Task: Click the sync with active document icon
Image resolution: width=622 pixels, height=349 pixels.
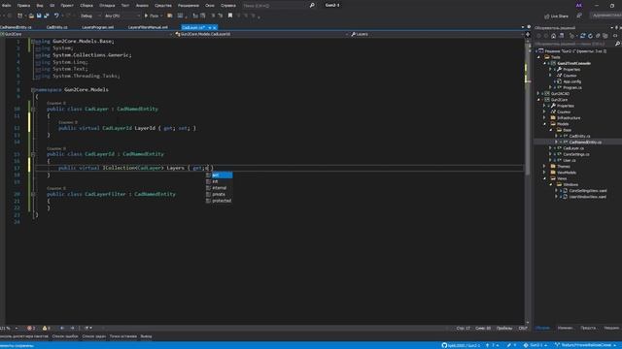Action: (x=583, y=36)
